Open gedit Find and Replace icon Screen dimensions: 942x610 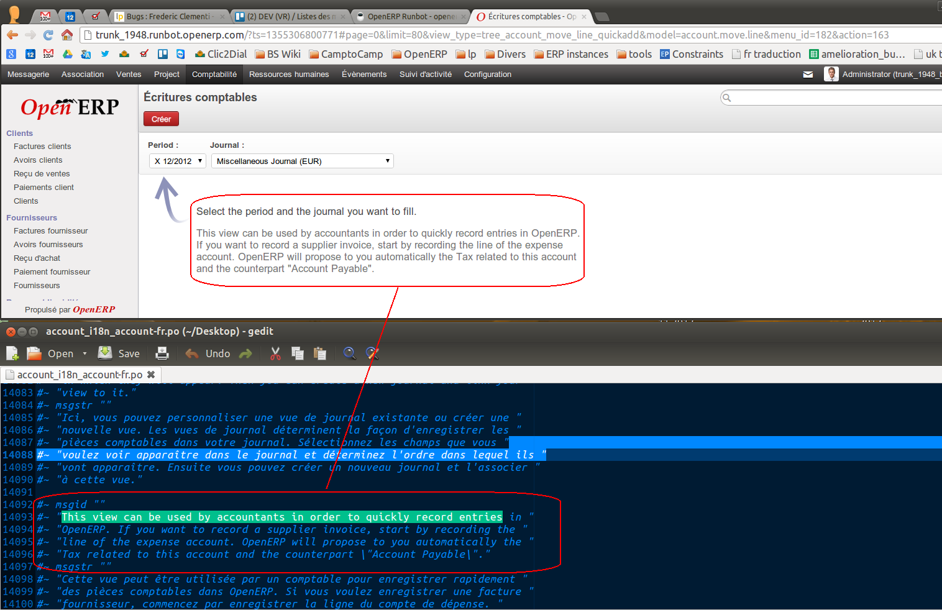point(372,353)
